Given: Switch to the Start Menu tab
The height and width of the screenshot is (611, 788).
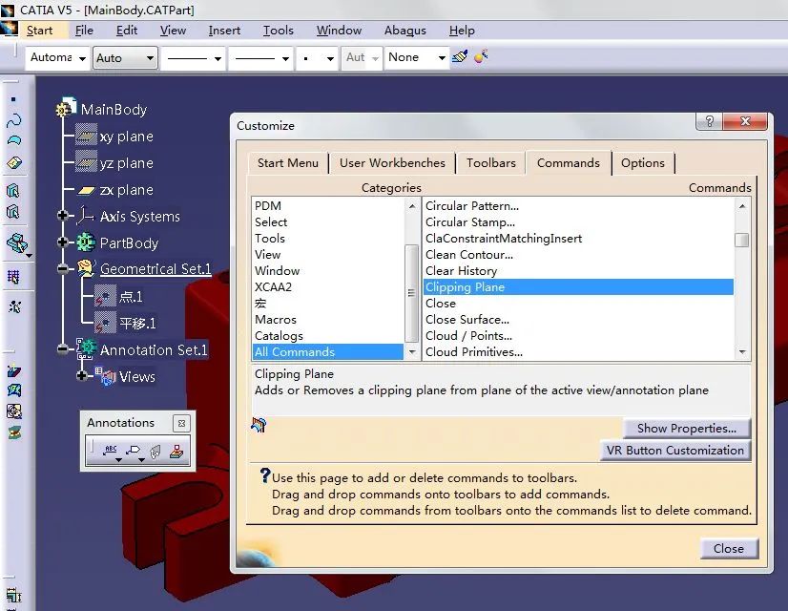Looking at the screenshot, I should click(x=288, y=163).
